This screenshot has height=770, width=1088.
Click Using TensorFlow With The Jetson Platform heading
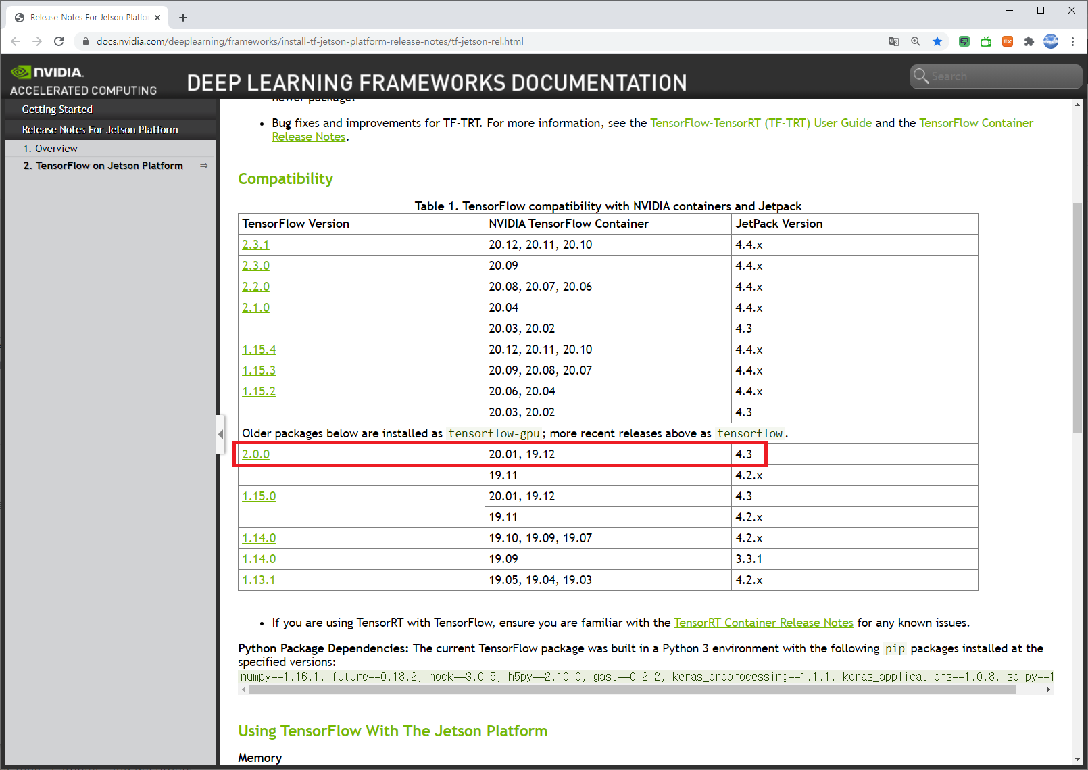pyautogui.click(x=393, y=731)
